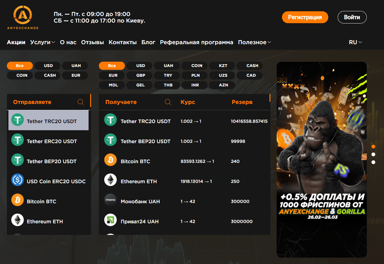
Task: Click Tether BEP20 icon in Отправляете list
Action: click(x=18, y=160)
